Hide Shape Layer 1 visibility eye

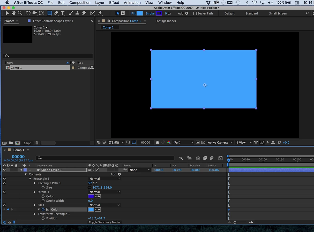(4, 170)
